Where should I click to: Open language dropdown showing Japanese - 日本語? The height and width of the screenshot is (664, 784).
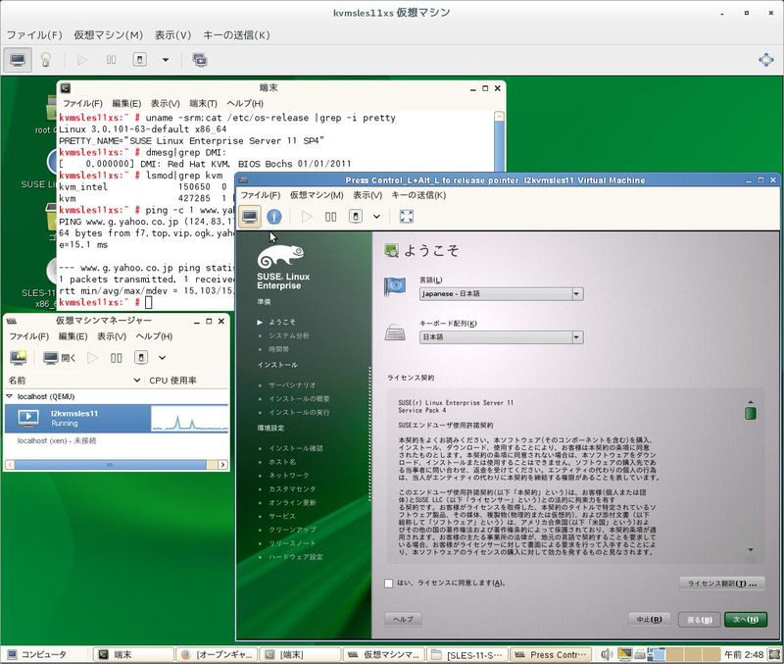tap(501, 293)
